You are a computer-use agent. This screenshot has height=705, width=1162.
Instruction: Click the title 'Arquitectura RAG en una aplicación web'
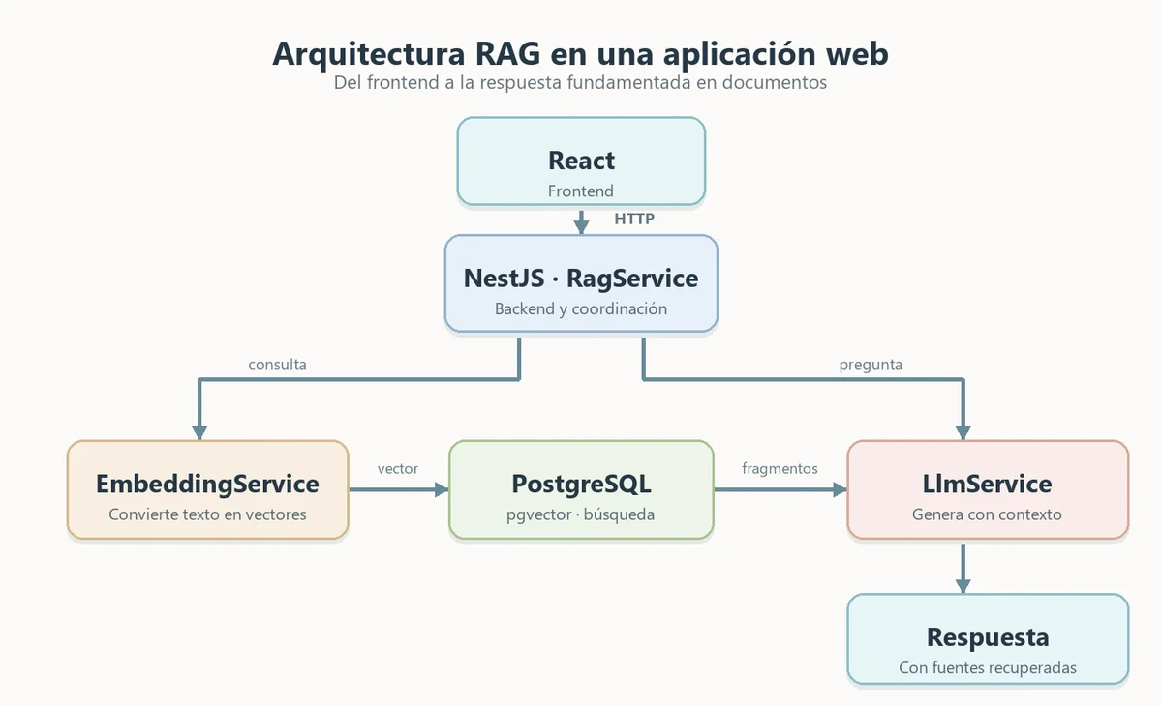[580, 53]
